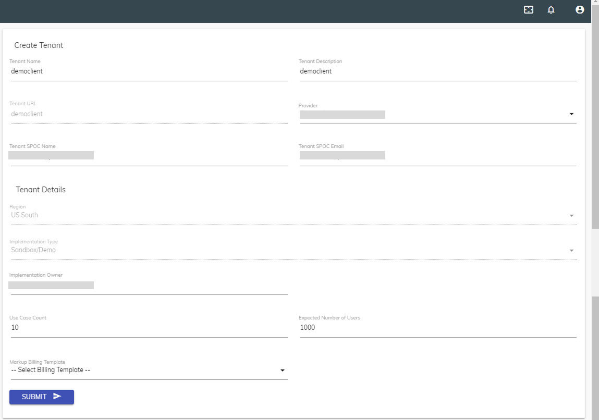Click the Use Case Count field
Viewport: 599px width, 420px height.
click(x=149, y=328)
